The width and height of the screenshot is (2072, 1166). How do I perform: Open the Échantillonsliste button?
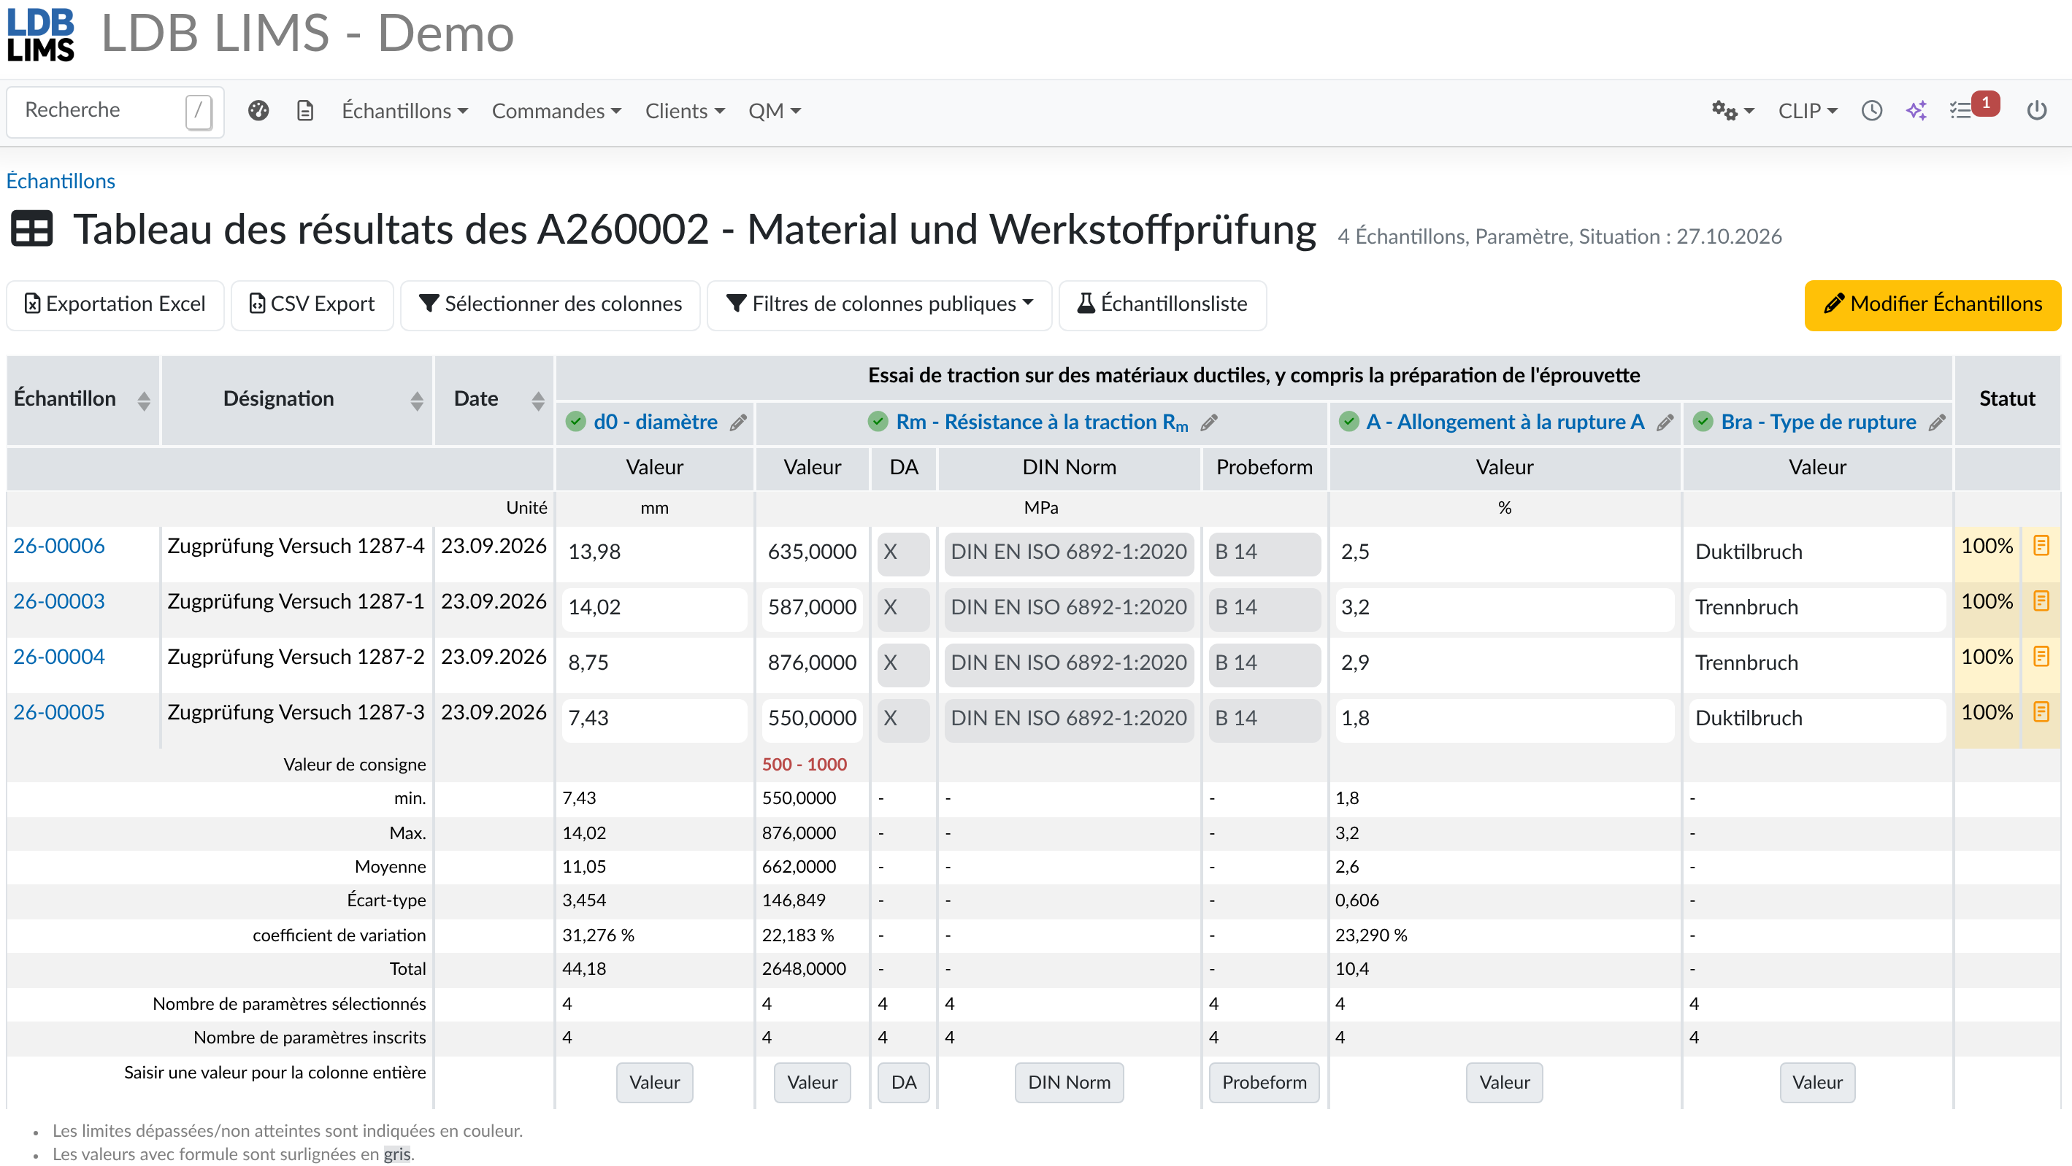pos(1162,304)
